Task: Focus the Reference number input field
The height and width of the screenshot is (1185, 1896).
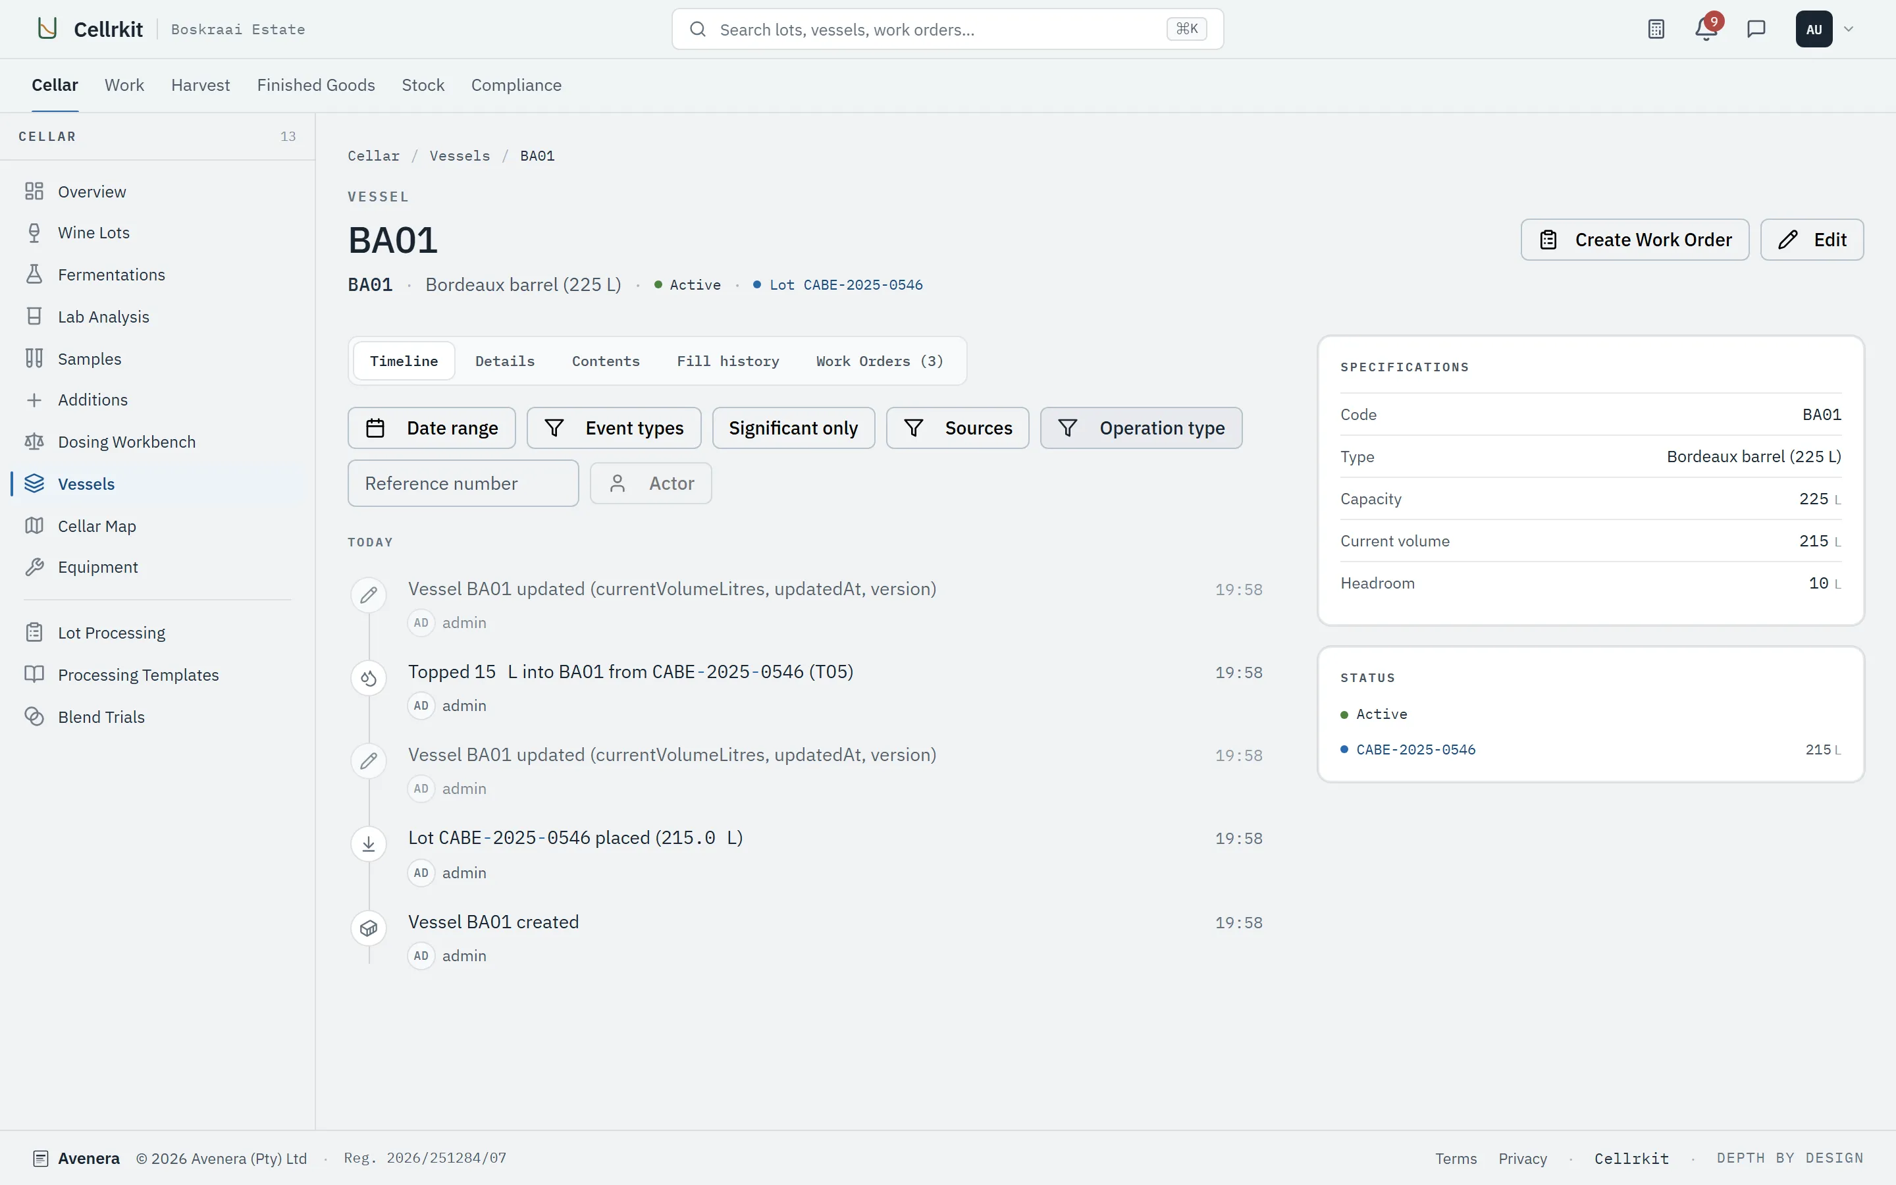Action: click(463, 484)
